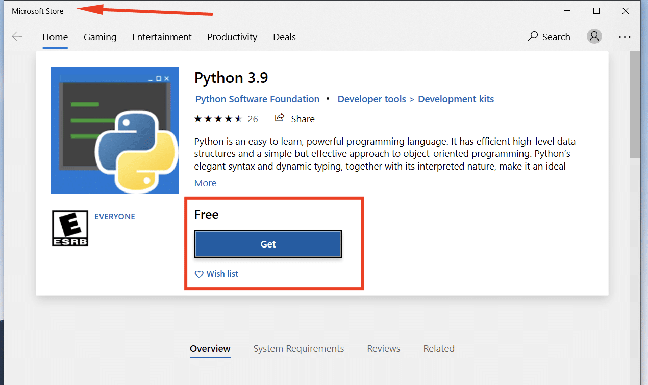Click the 26 ratings count
Image resolution: width=648 pixels, height=385 pixels.
tap(253, 119)
